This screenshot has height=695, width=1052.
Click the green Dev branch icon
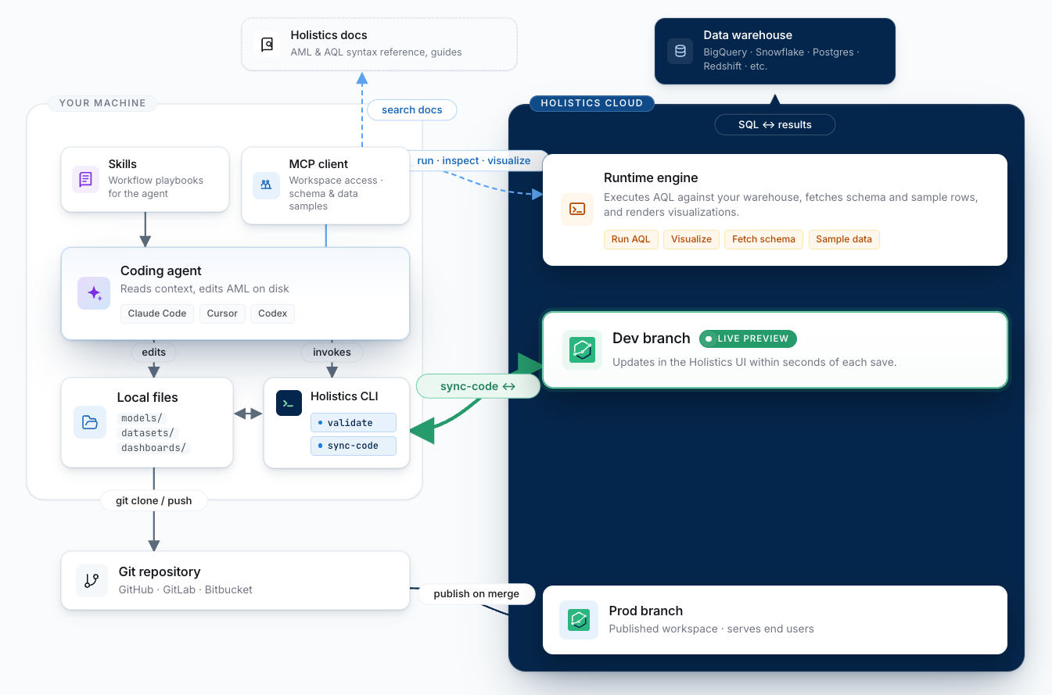[x=582, y=349]
